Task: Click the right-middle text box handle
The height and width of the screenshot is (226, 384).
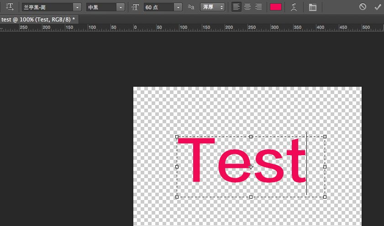Action: pyautogui.click(x=325, y=167)
